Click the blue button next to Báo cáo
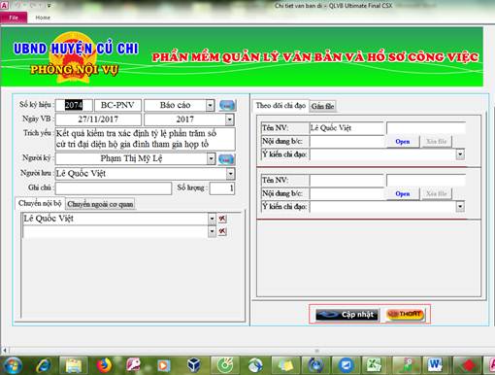 click(227, 105)
